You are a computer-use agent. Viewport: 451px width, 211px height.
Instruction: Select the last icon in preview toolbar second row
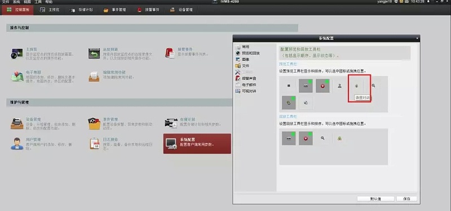(306, 102)
